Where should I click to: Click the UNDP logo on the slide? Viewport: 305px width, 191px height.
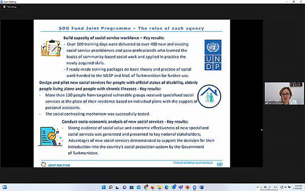(213, 55)
